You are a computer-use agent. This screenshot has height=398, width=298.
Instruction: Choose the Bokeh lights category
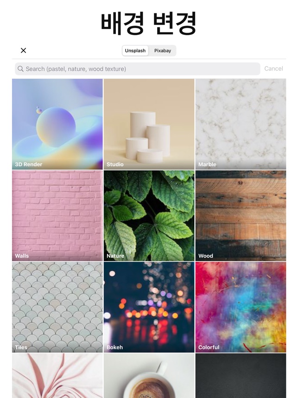pyautogui.click(x=149, y=307)
